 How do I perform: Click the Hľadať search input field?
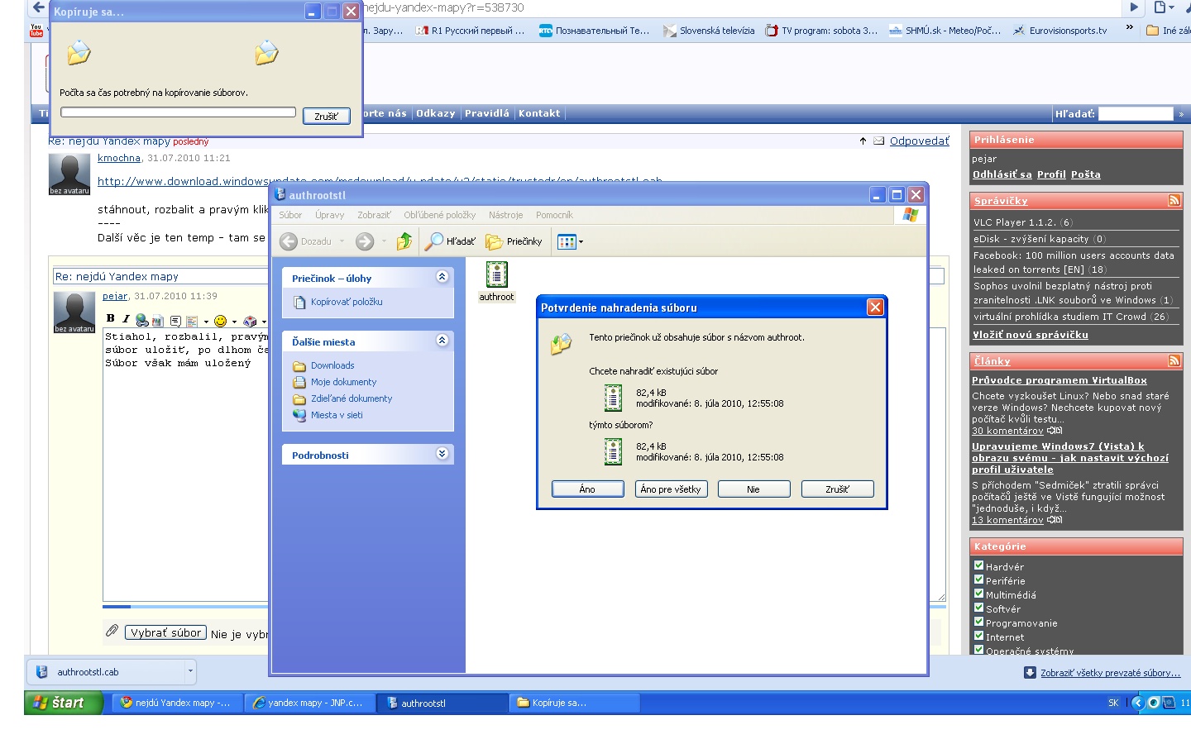tap(1135, 114)
